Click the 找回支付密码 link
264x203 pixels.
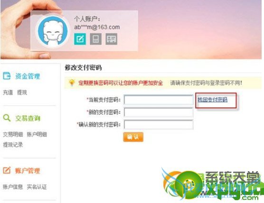coord(212,100)
